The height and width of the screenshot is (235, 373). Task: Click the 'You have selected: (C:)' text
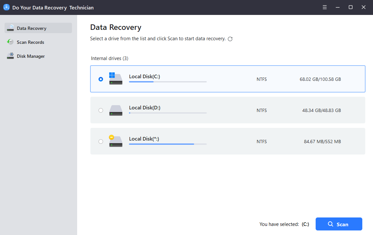(284, 224)
